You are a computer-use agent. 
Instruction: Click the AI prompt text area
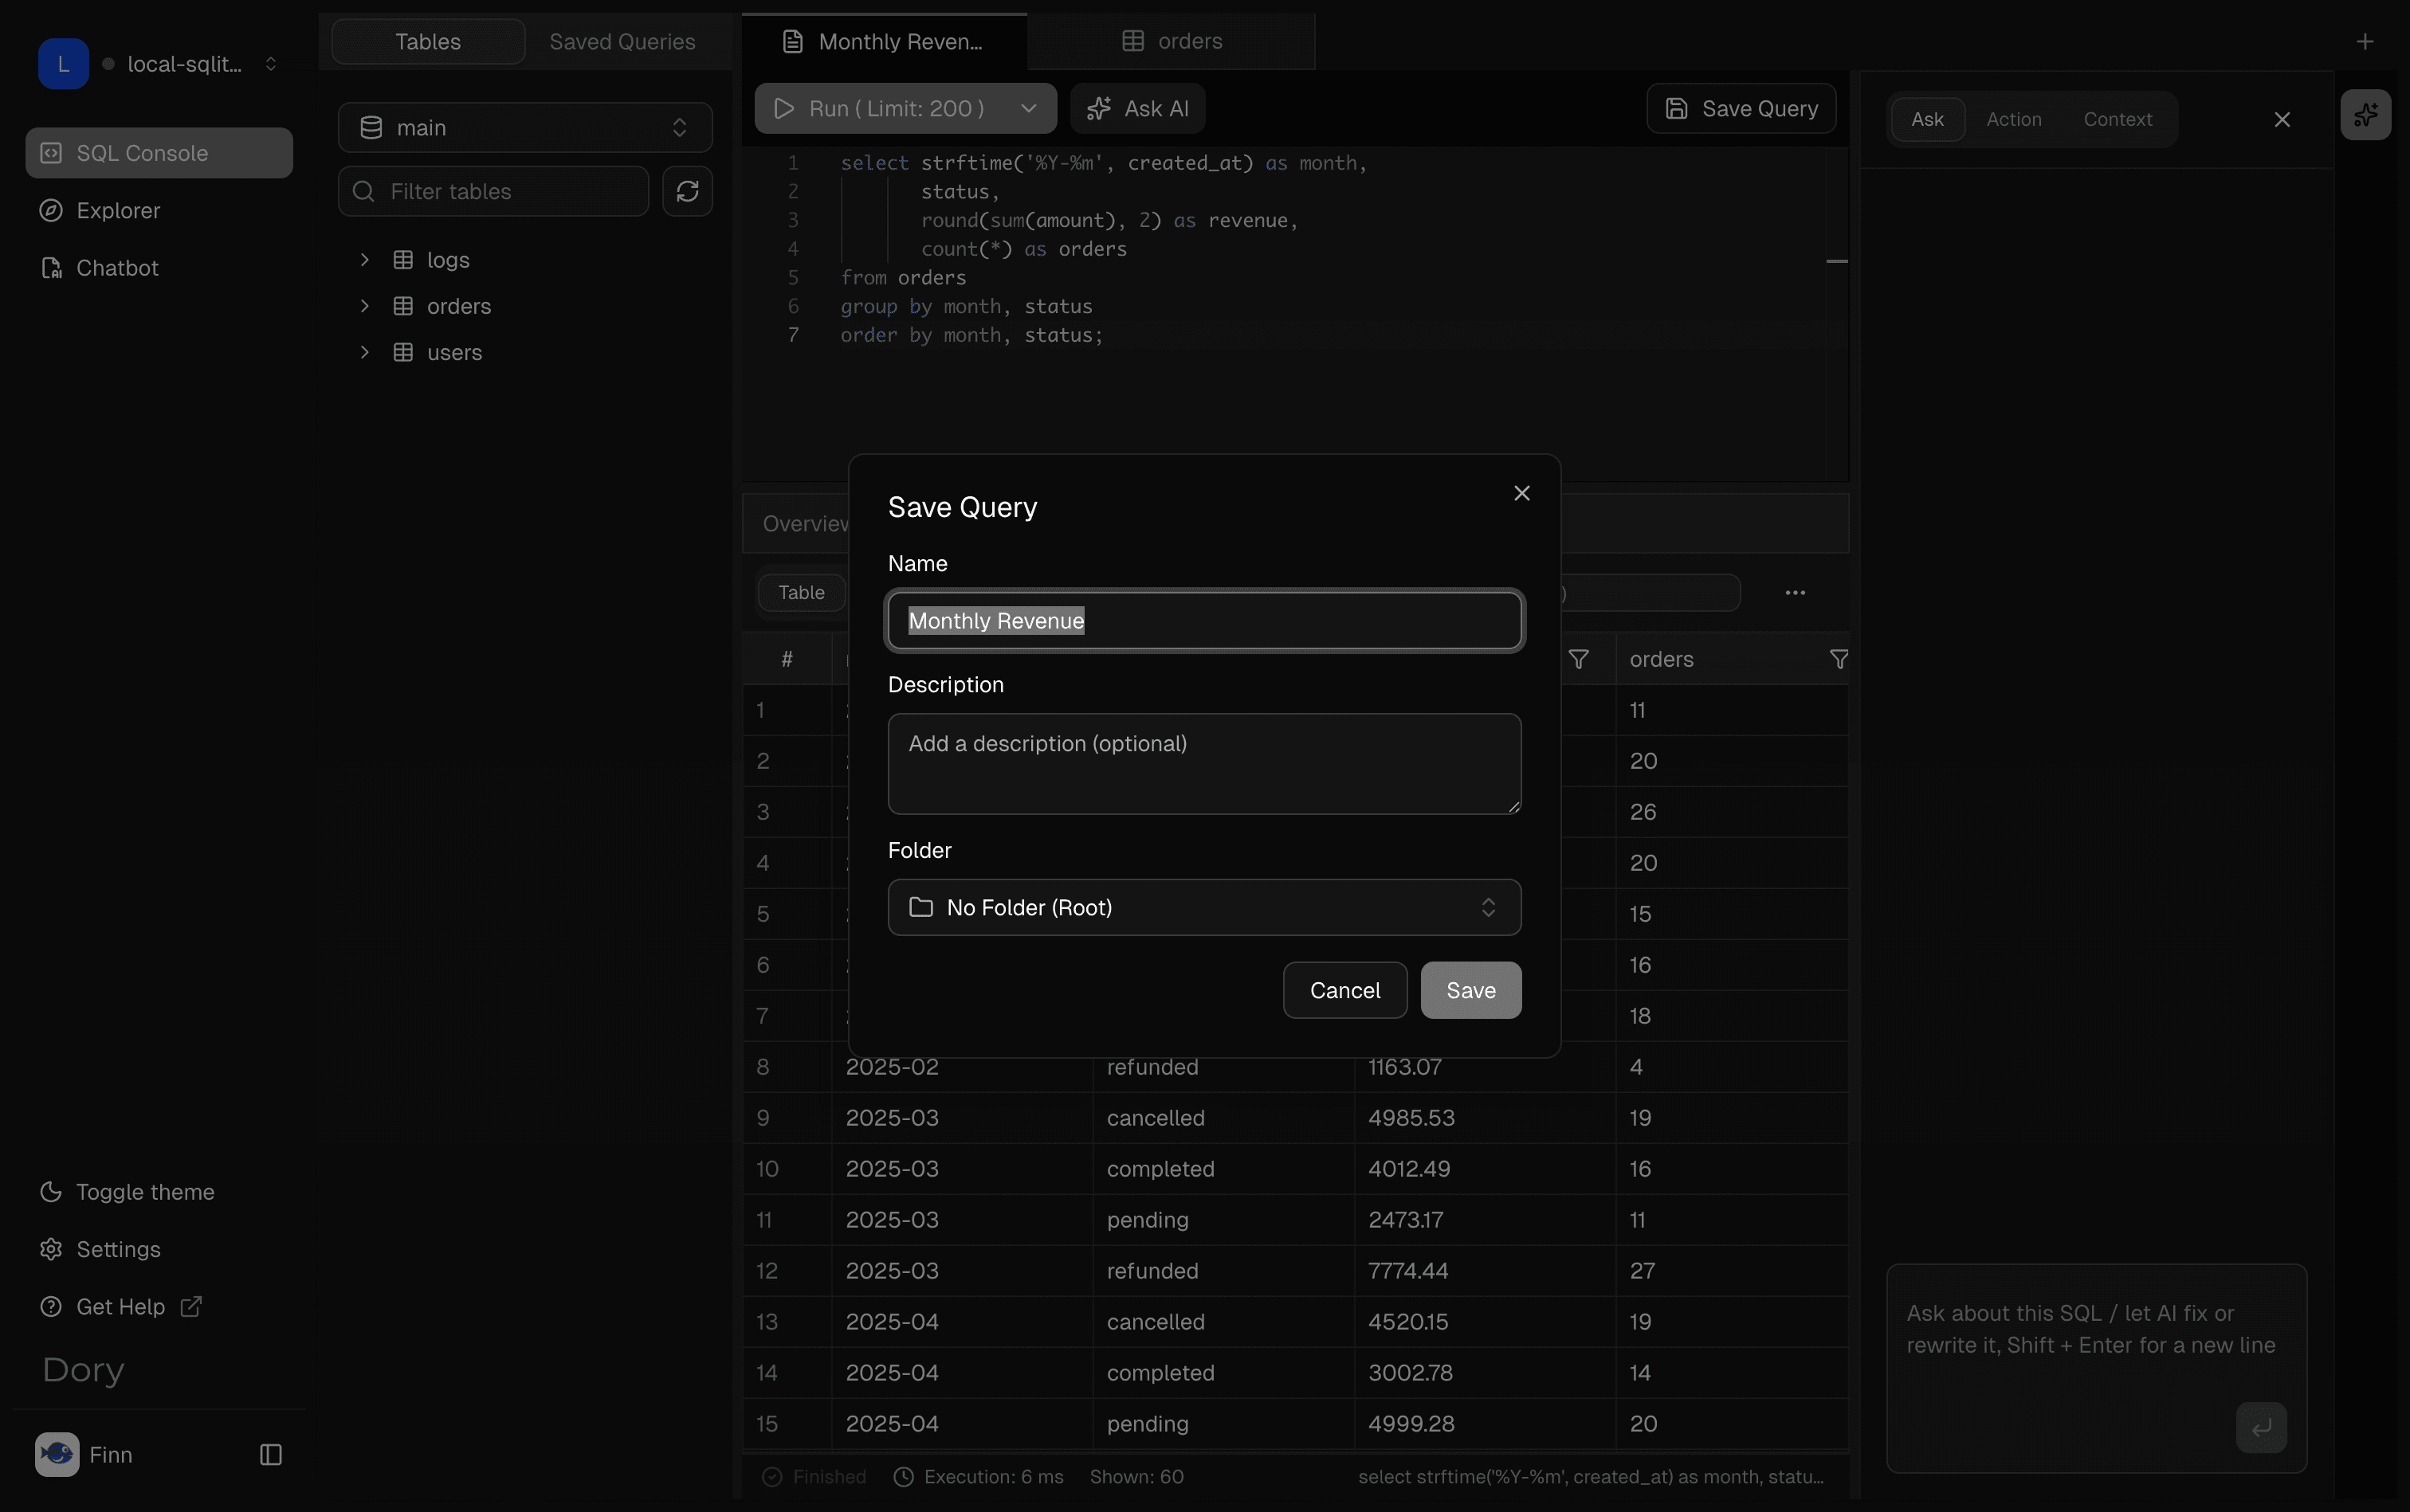pyautogui.click(x=2096, y=1330)
